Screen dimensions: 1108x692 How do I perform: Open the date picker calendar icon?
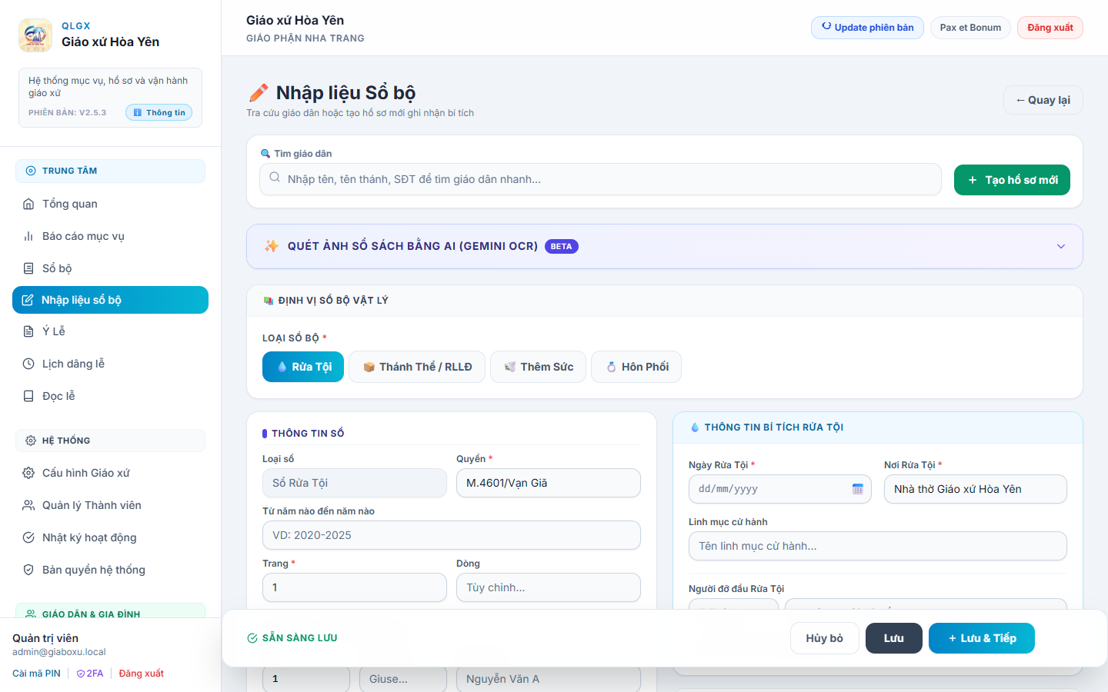858,489
